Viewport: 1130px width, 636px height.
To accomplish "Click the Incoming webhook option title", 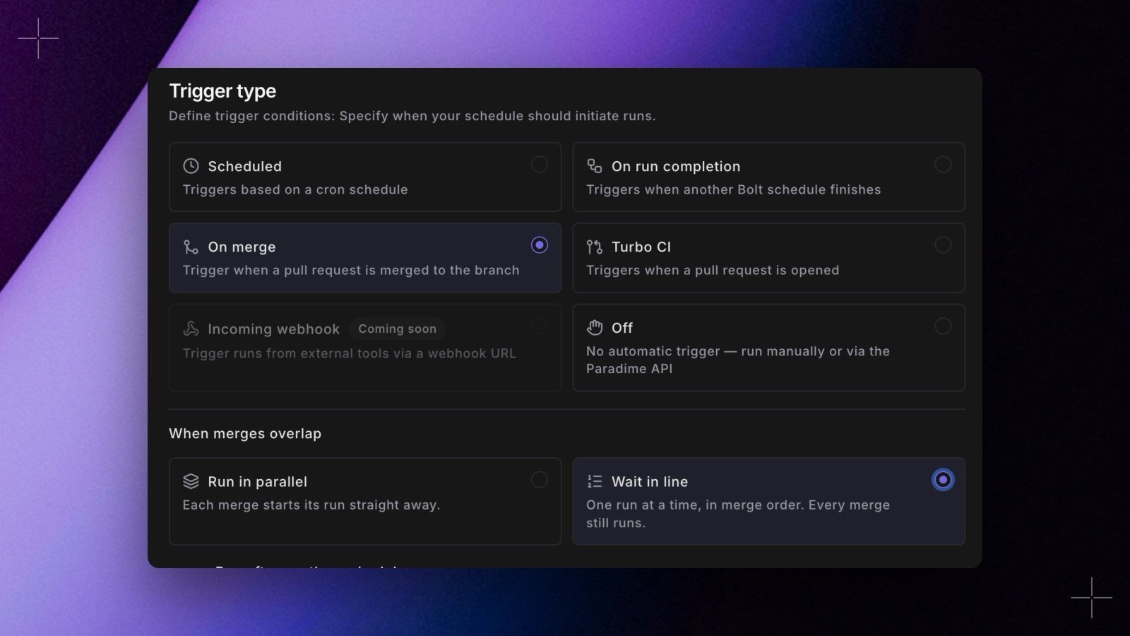I will tap(273, 329).
